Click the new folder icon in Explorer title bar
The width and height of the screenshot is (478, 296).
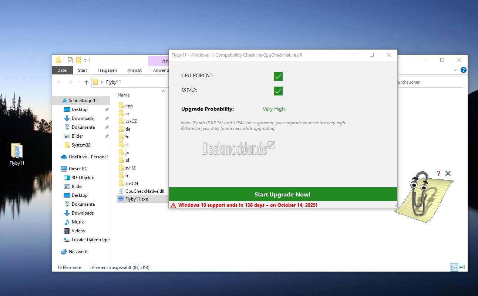pos(78,60)
